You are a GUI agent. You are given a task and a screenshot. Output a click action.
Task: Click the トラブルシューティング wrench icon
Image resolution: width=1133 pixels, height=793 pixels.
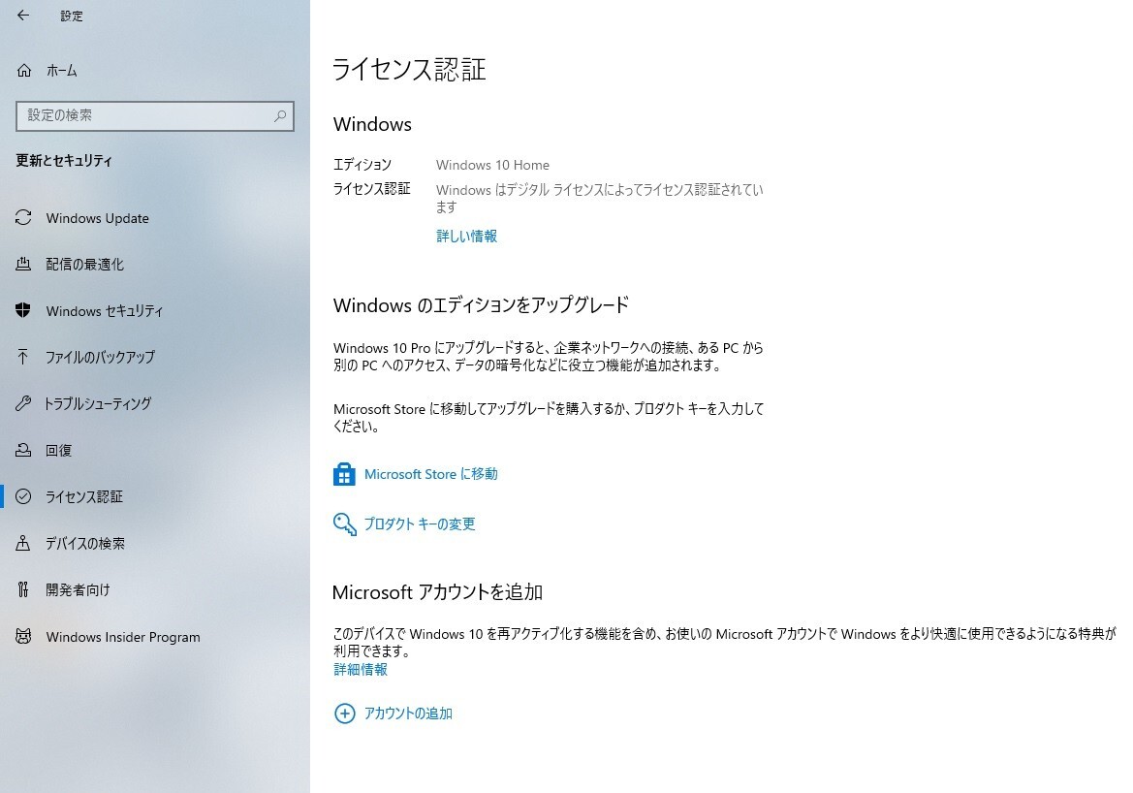(23, 403)
